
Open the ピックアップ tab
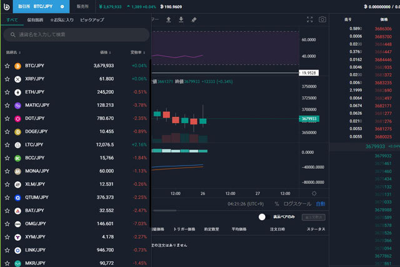click(x=91, y=20)
